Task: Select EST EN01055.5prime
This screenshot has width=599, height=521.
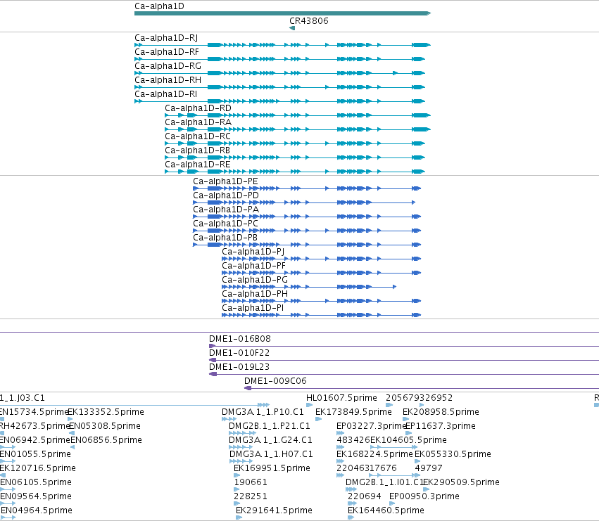Action: click(35, 454)
